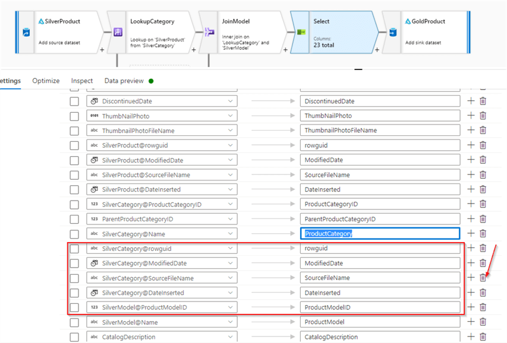Click the add mapping plus icon beside ProductModelID row

(x=470, y=307)
